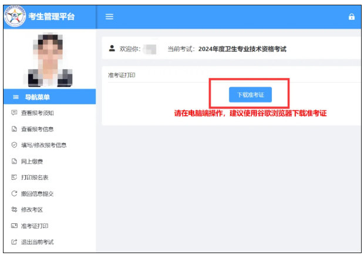Click the lock icon in top-right corner
The image size is (364, 259).
[352, 17]
